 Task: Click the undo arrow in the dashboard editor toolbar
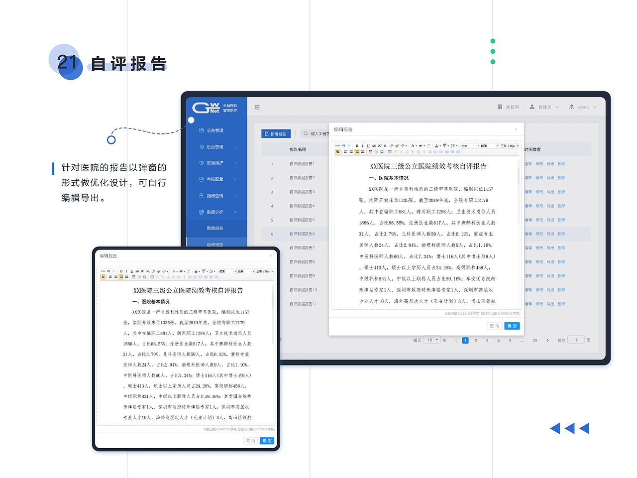[x=343, y=146]
